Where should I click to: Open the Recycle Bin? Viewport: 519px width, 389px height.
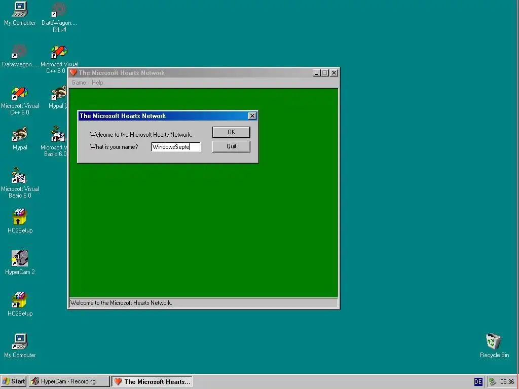(494, 341)
